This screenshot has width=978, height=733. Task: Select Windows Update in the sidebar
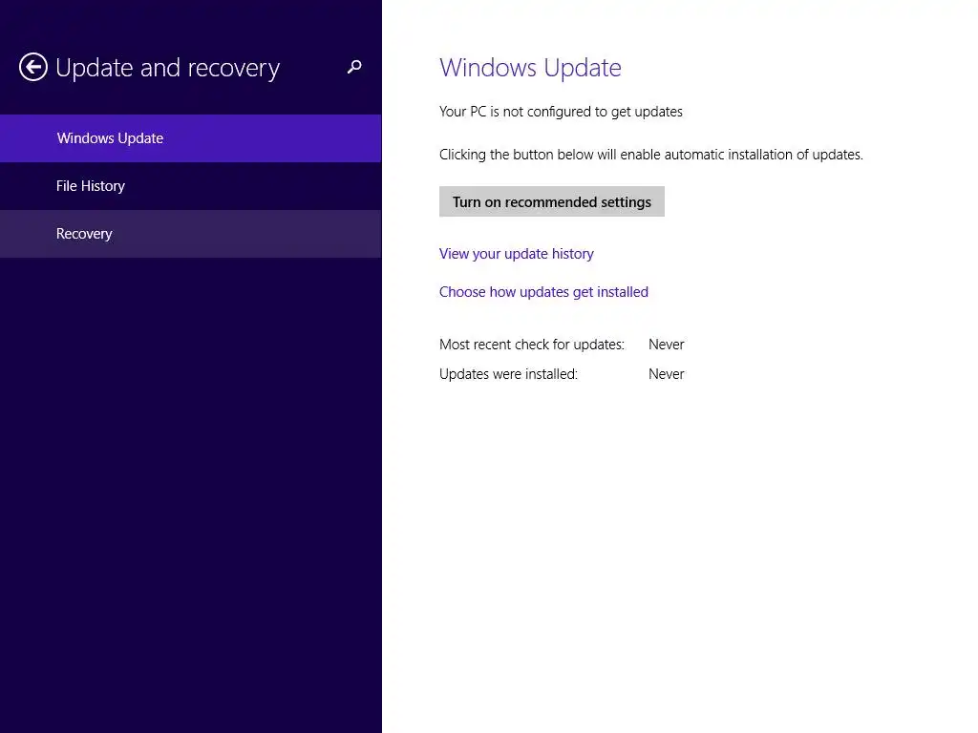tap(190, 138)
